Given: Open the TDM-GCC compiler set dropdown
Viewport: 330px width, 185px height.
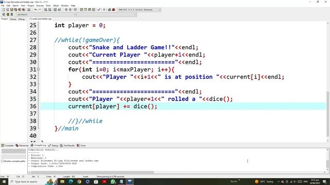Looking at the screenshot, I should 139,10.
